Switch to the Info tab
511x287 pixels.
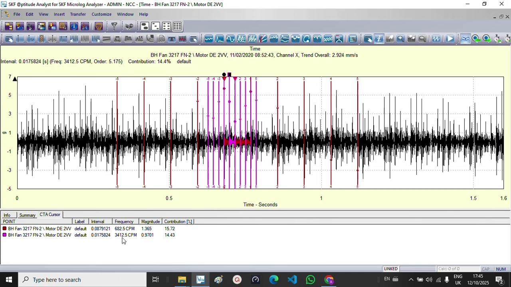(x=7, y=215)
